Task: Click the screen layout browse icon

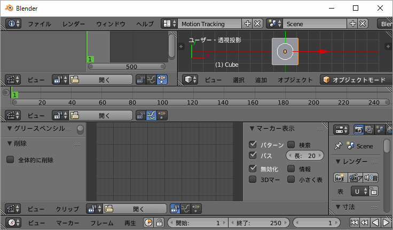Action: [169, 23]
